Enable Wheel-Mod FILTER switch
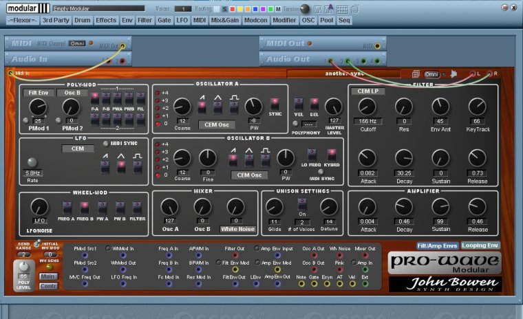 click(x=137, y=208)
